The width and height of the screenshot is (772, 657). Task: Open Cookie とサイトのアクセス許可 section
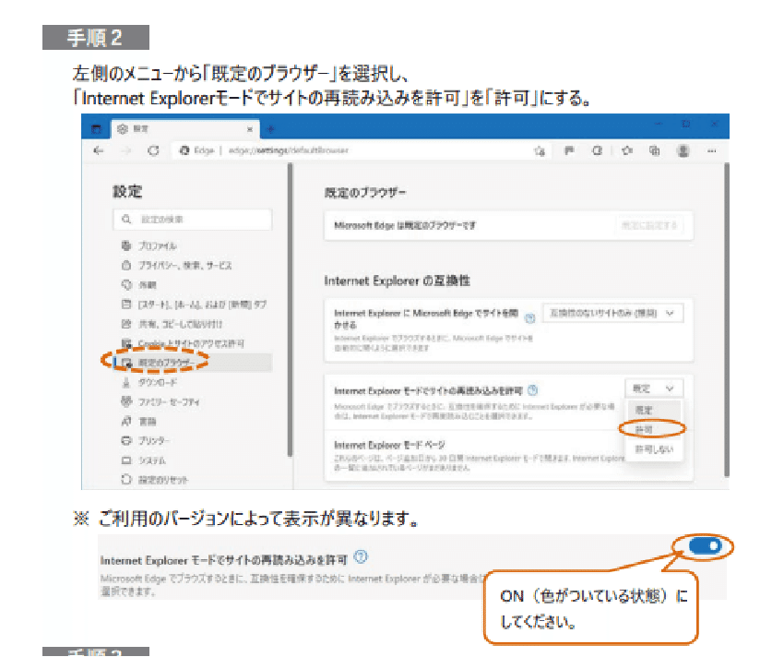pyautogui.click(x=183, y=342)
